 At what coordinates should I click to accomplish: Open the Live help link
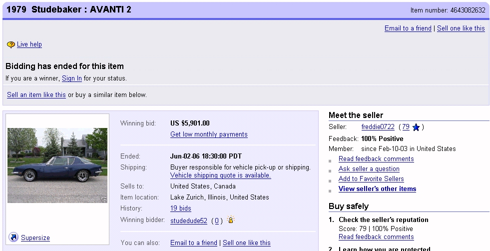(29, 44)
